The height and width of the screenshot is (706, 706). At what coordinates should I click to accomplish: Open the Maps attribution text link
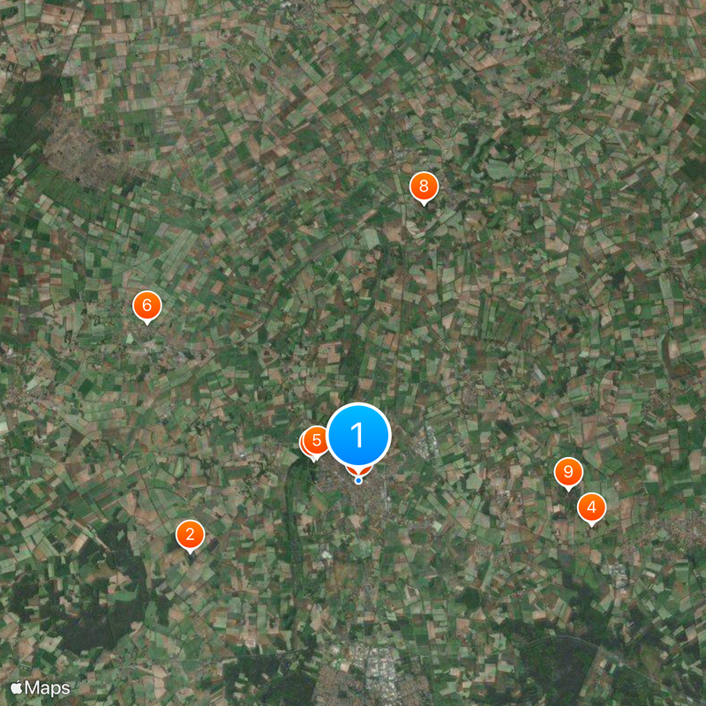point(48,688)
